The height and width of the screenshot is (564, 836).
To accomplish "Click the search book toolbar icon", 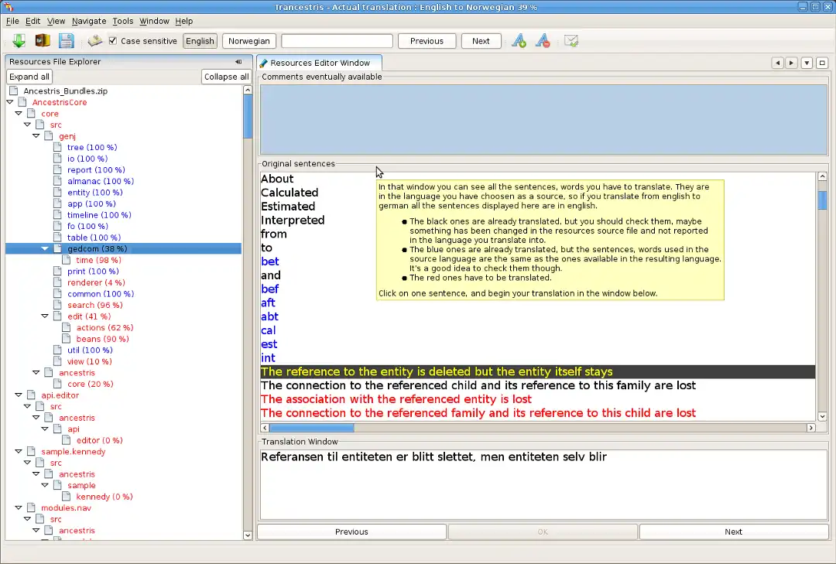I will point(95,41).
